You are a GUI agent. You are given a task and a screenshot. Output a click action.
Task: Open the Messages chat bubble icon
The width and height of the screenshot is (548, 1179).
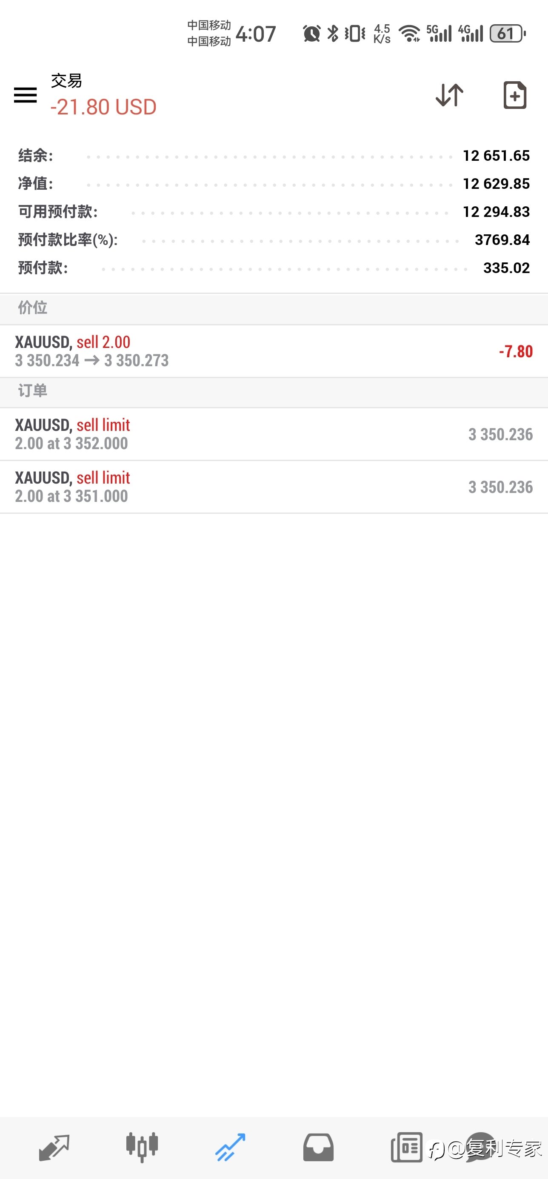pos(481,1148)
